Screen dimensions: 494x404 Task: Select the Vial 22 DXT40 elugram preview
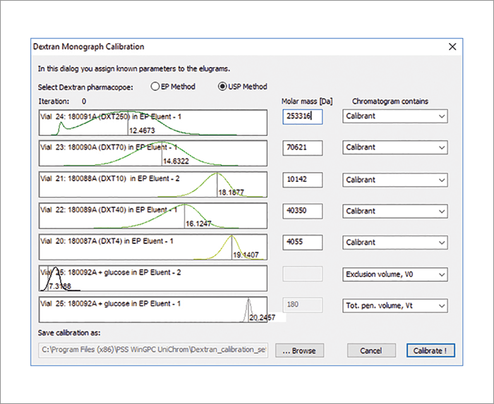point(153,216)
